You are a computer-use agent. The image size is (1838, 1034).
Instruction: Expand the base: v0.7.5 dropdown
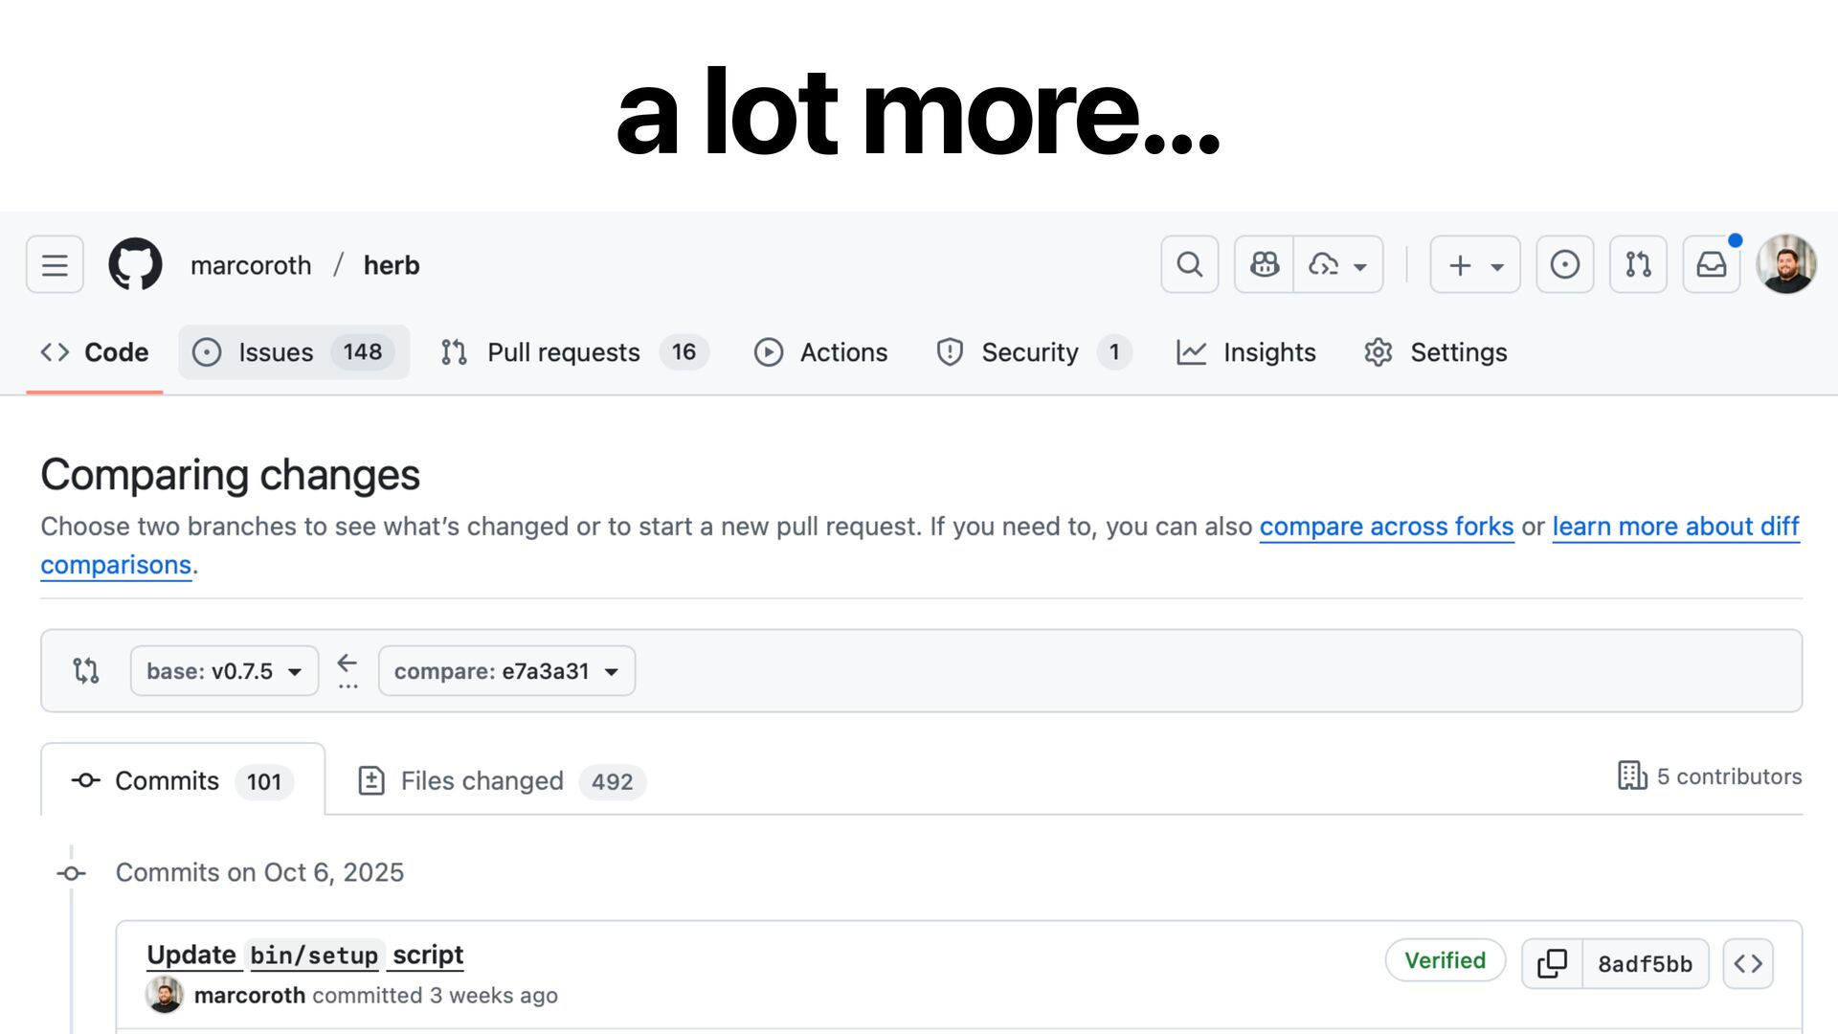[x=224, y=671]
